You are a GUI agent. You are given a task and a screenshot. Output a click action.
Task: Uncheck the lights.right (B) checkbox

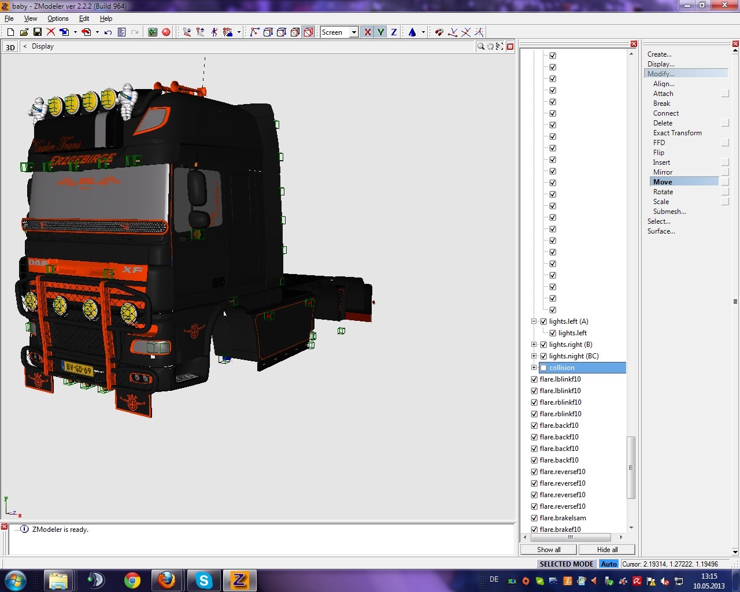pyautogui.click(x=543, y=345)
